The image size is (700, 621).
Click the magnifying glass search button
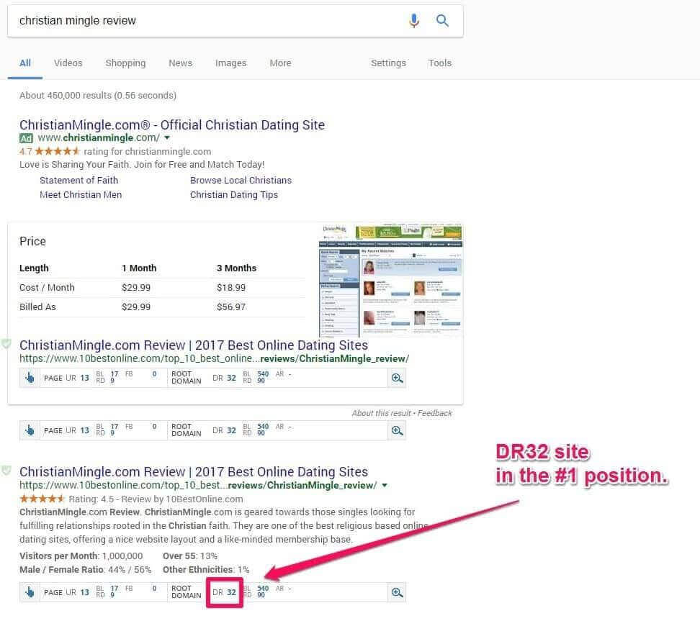coord(442,21)
